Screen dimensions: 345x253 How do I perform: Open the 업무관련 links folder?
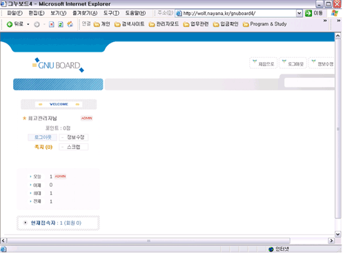pyautogui.click(x=196, y=24)
